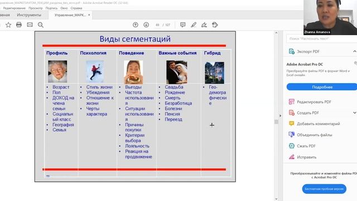Click the Экспорт PDF icon

pyautogui.click(x=291, y=51)
